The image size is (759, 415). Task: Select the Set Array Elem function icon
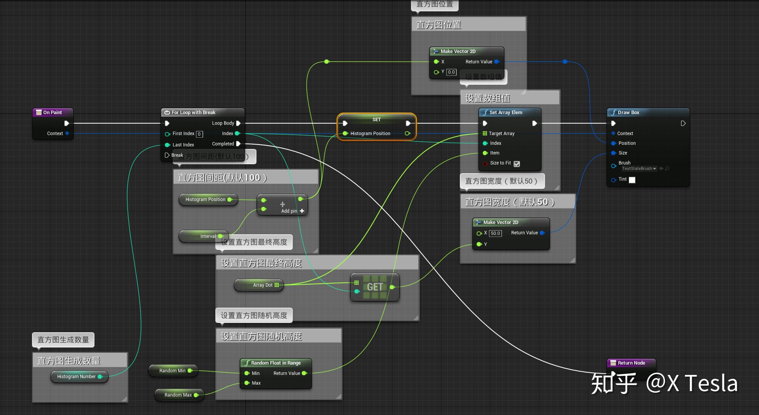pos(485,112)
